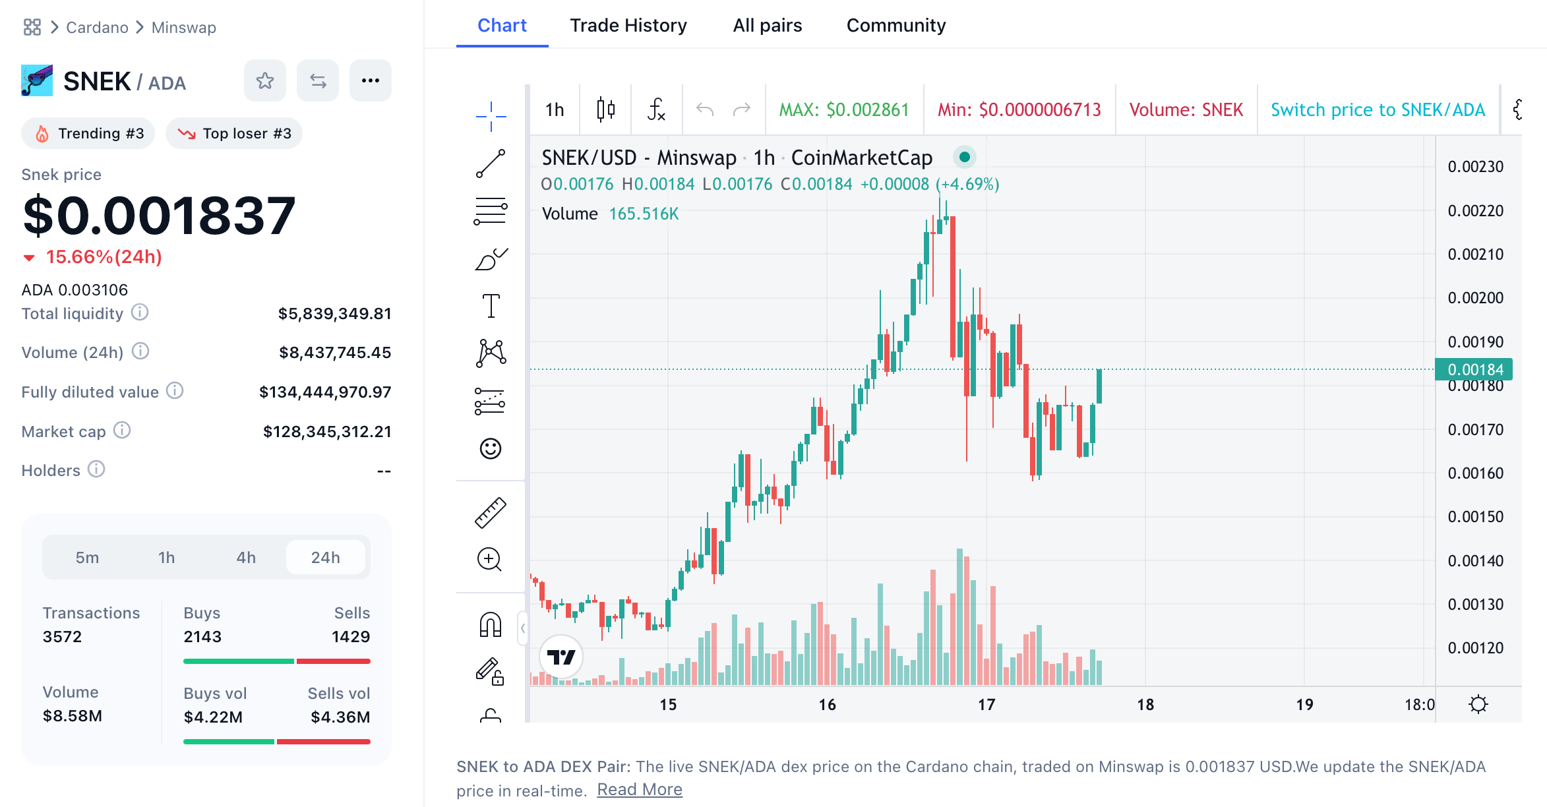The image size is (1547, 807).
Task: Swap the SNEK/ADA pair direction
Action: (318, 80)
